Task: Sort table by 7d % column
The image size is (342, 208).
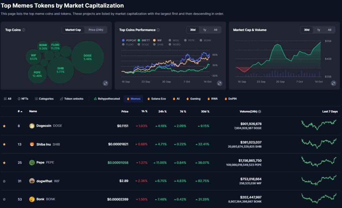Action: tap(183, 112)
